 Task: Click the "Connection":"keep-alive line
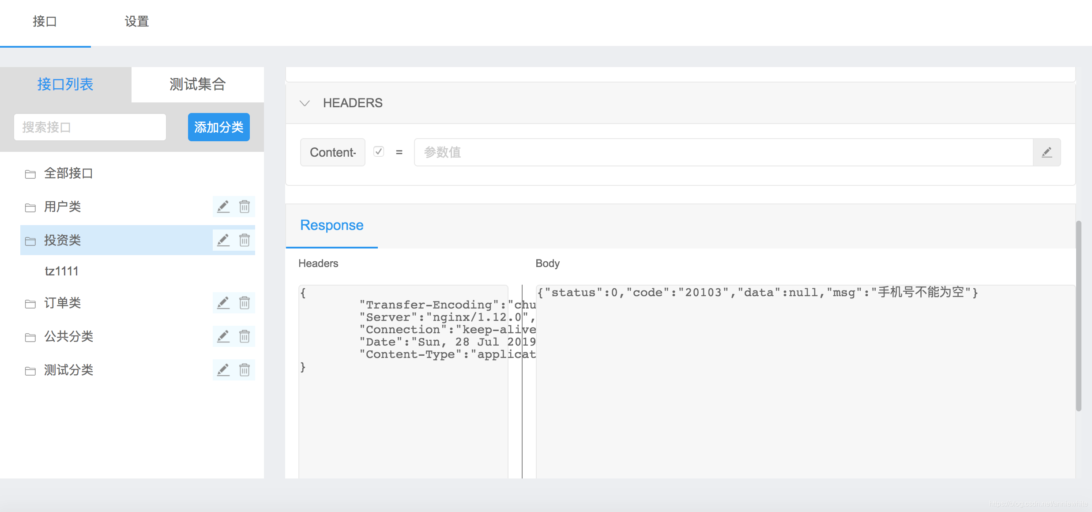(x=448, y=330)
